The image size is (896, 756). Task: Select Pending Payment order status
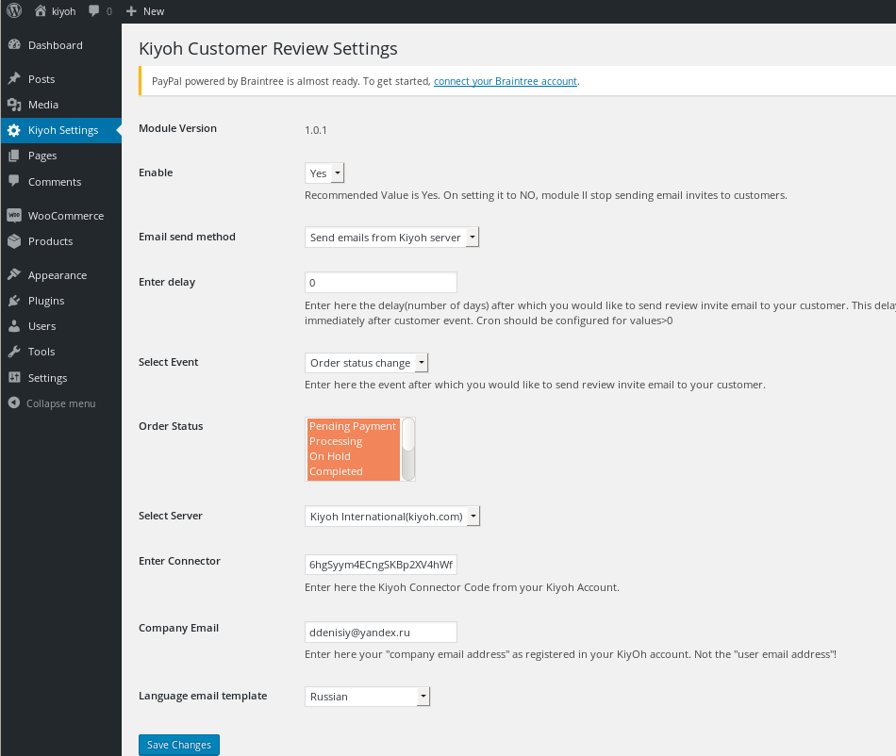[353, 426]
